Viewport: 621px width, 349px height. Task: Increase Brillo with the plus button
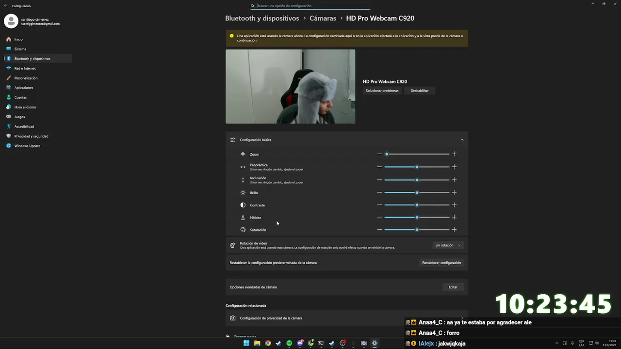(x=454, y=192)
